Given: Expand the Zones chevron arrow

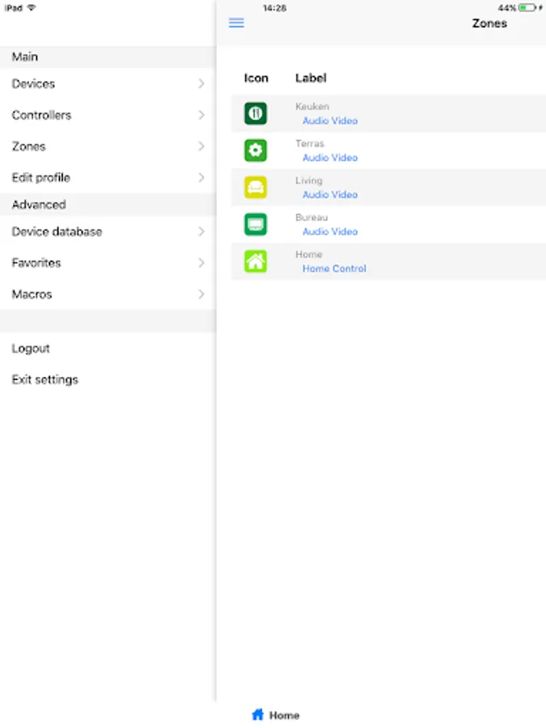Looking at the screenshot, I should 201,146.
